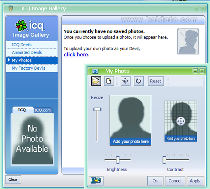Click the Contrast label
Screen dimensions: 210x189
175,170
